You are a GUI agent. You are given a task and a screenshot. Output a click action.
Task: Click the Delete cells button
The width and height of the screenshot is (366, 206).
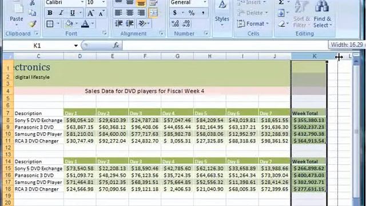(x=252, y=13)
